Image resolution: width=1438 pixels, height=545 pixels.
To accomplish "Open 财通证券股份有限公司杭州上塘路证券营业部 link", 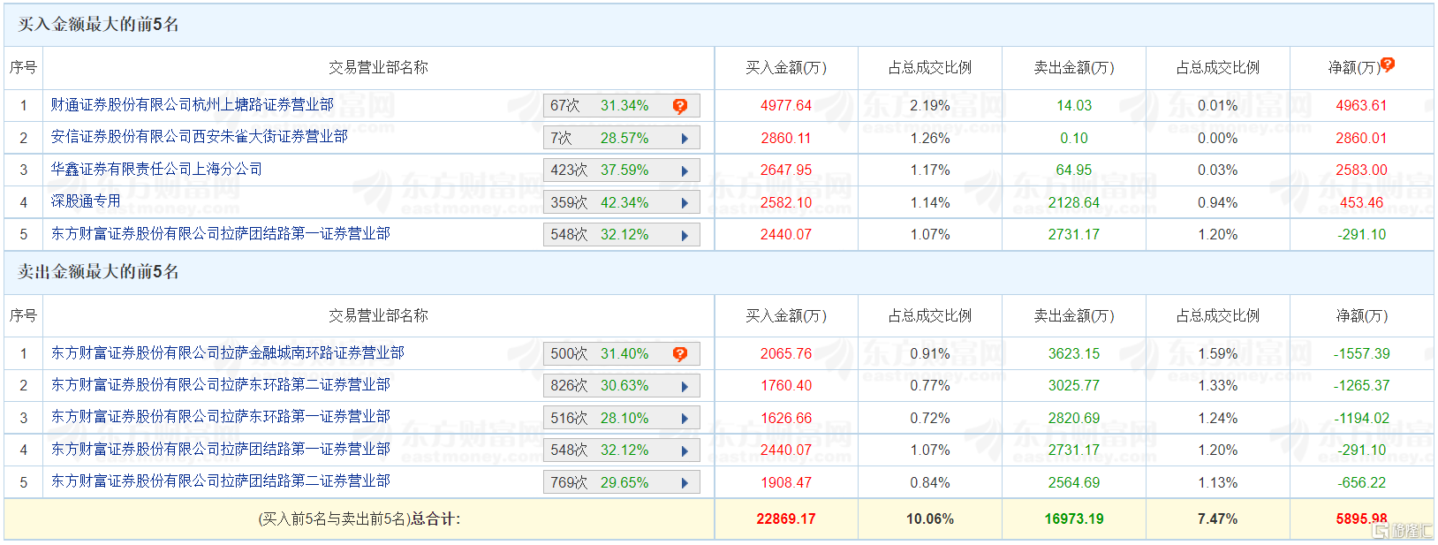I will (x=192, y=104).
